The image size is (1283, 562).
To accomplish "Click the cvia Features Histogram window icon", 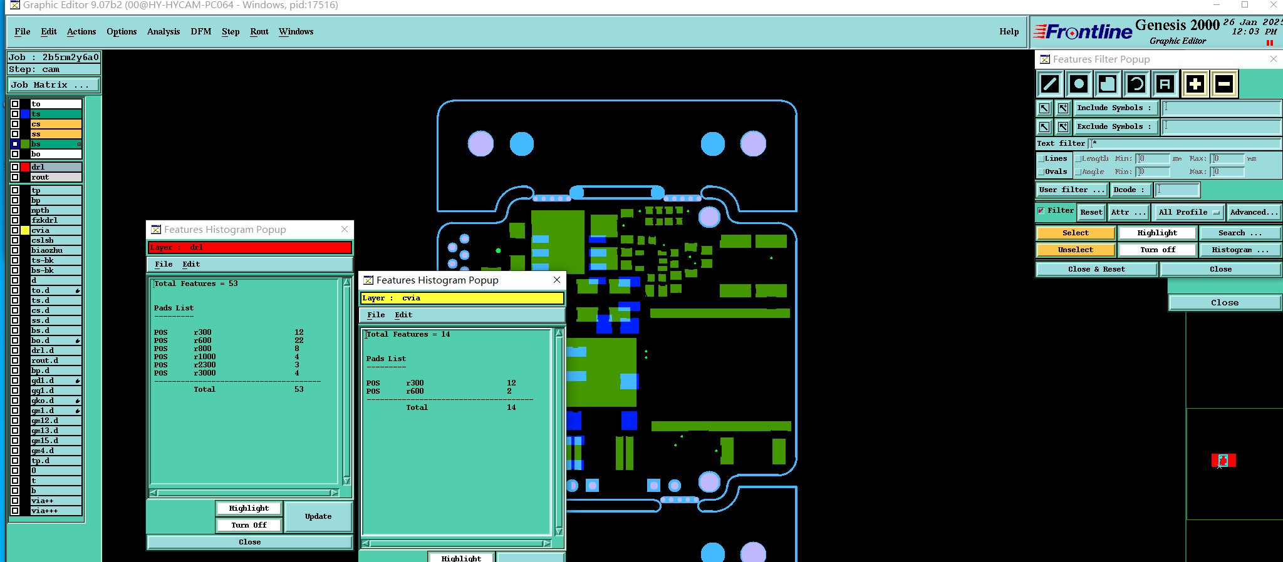I will [x=368, y=280].
